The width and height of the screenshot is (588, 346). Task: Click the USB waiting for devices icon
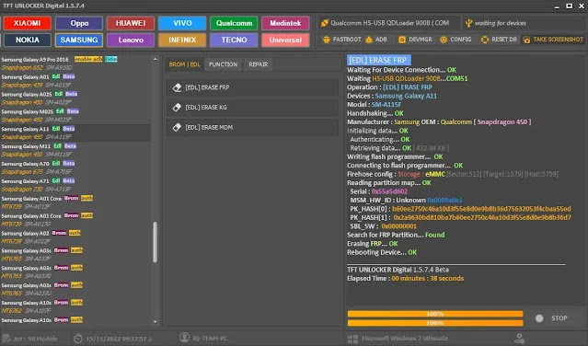[x=468, y=23]
